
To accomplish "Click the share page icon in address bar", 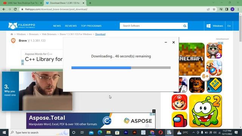I will [x=208, y=9].
